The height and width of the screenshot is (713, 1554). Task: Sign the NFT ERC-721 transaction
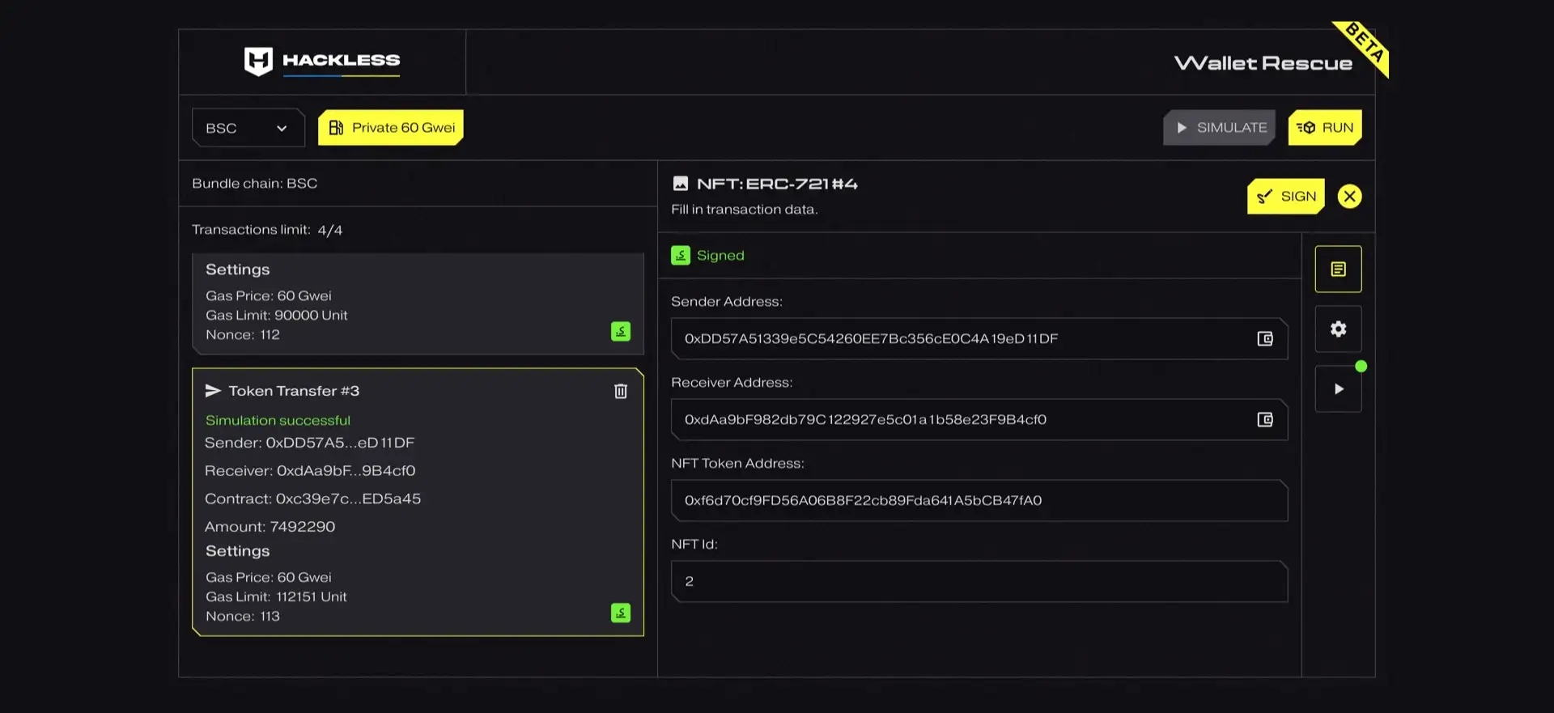[1285, 197]
